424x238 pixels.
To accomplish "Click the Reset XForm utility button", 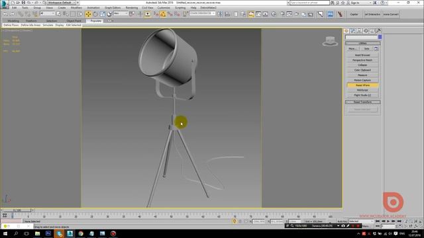I will (362, 85).
